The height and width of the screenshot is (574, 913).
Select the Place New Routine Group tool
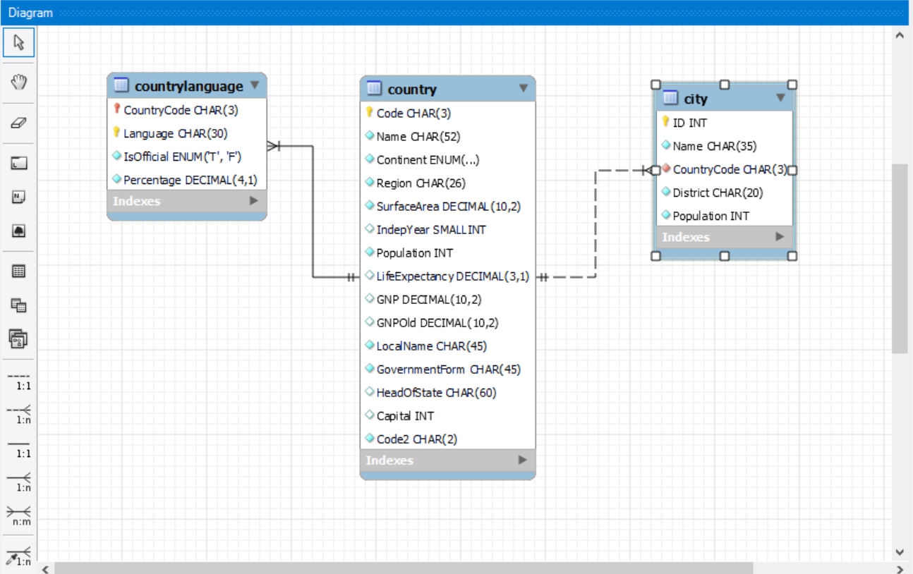point(19,338)
